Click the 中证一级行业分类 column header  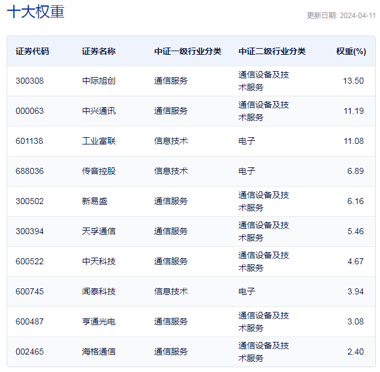pyautogui.click(x=188, y=51)
